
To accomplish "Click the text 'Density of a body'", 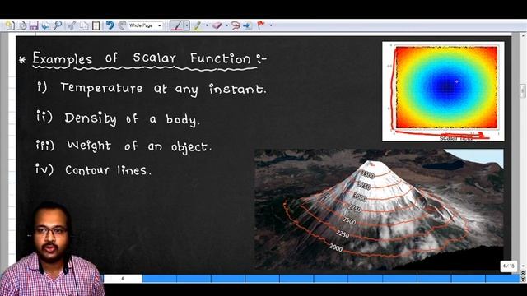I will coord(132,118).
